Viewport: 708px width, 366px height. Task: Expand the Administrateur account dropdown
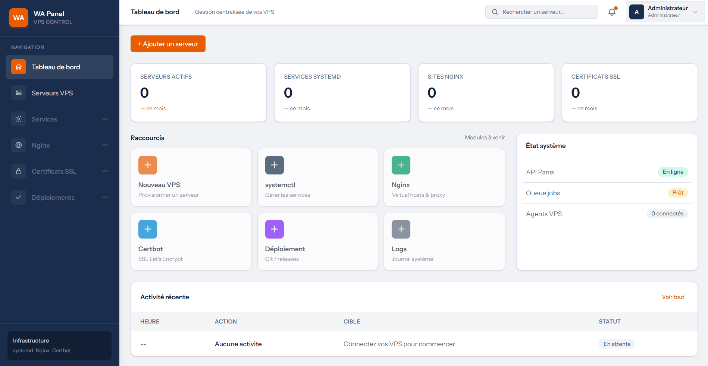(665, 12)
